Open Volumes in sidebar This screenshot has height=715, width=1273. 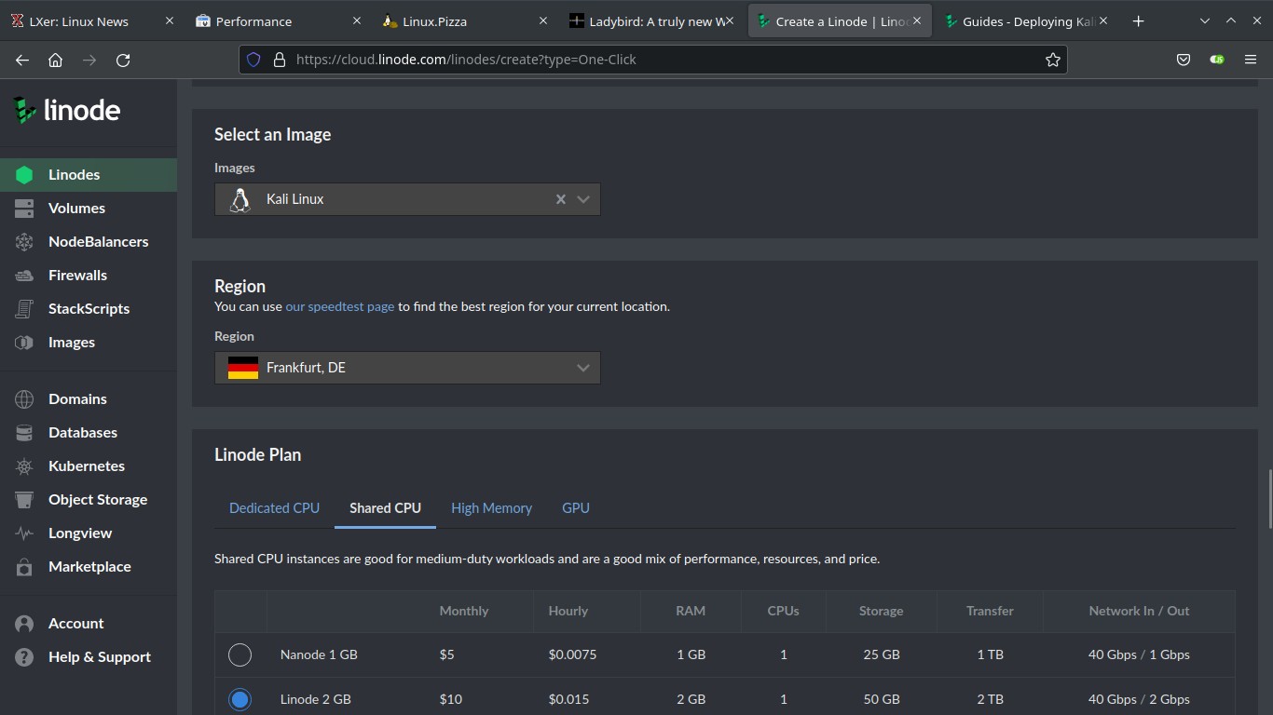pos(89,209)
